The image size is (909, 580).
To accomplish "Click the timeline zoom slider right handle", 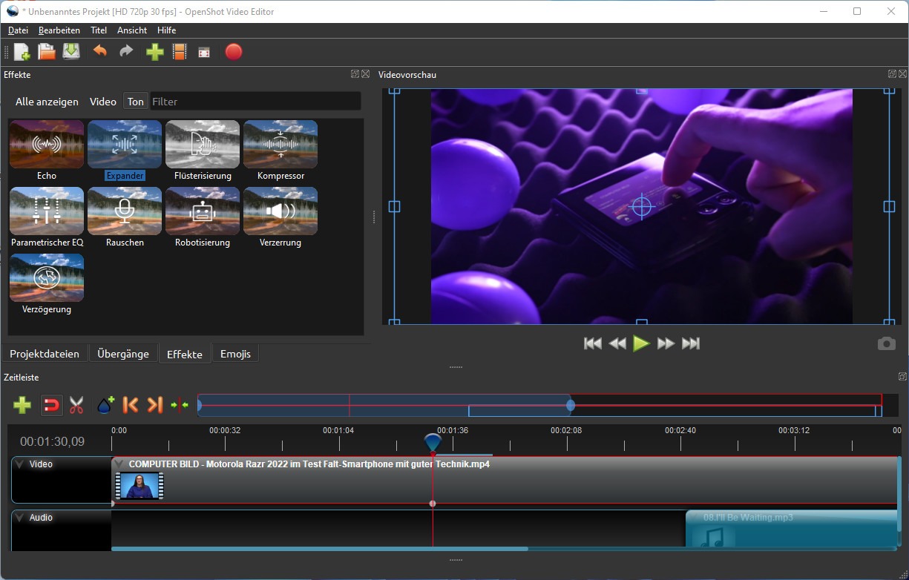I will pyautogui.click(x=571, y=405).
